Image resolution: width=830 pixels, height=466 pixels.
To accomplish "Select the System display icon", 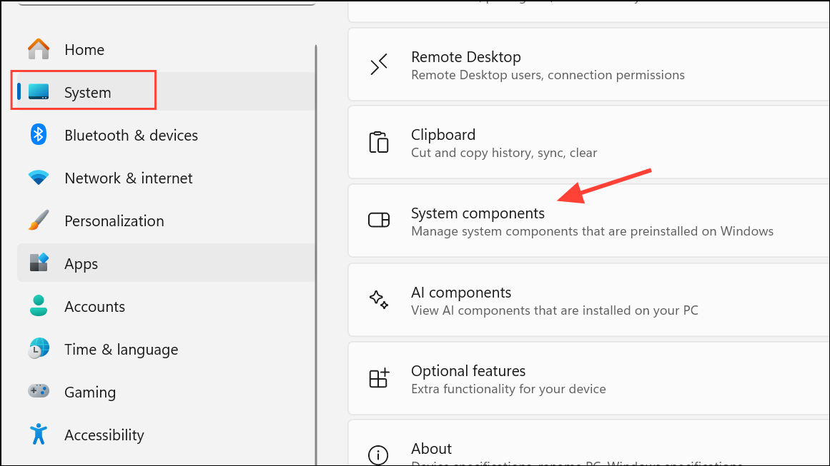I will (38, 91).
